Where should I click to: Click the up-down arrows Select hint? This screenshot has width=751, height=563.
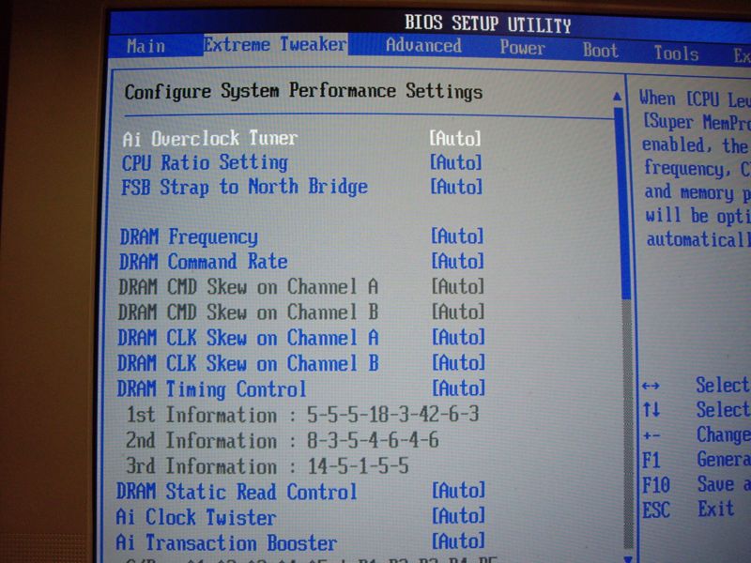[695, 410]
